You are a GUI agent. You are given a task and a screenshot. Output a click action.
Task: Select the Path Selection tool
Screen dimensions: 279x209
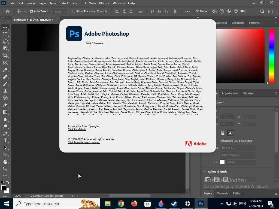point(5,147)
